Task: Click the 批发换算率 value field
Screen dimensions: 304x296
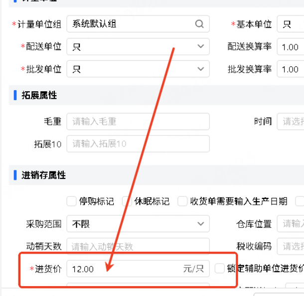Action: point(291,69)
